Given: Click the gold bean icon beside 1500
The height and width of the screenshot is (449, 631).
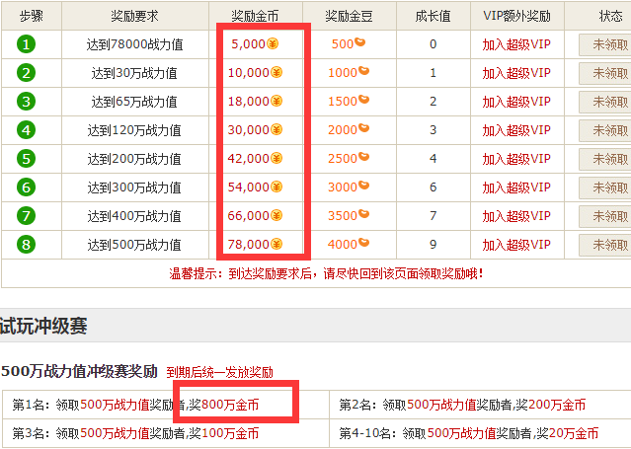Looking at the screenshot, I should point(363,99).
